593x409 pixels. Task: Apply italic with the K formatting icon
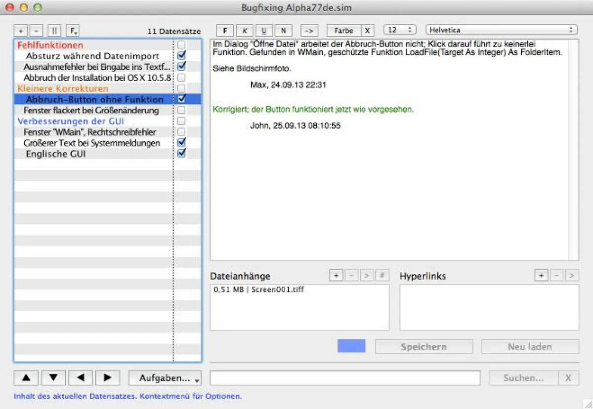(x=245, y=30)
